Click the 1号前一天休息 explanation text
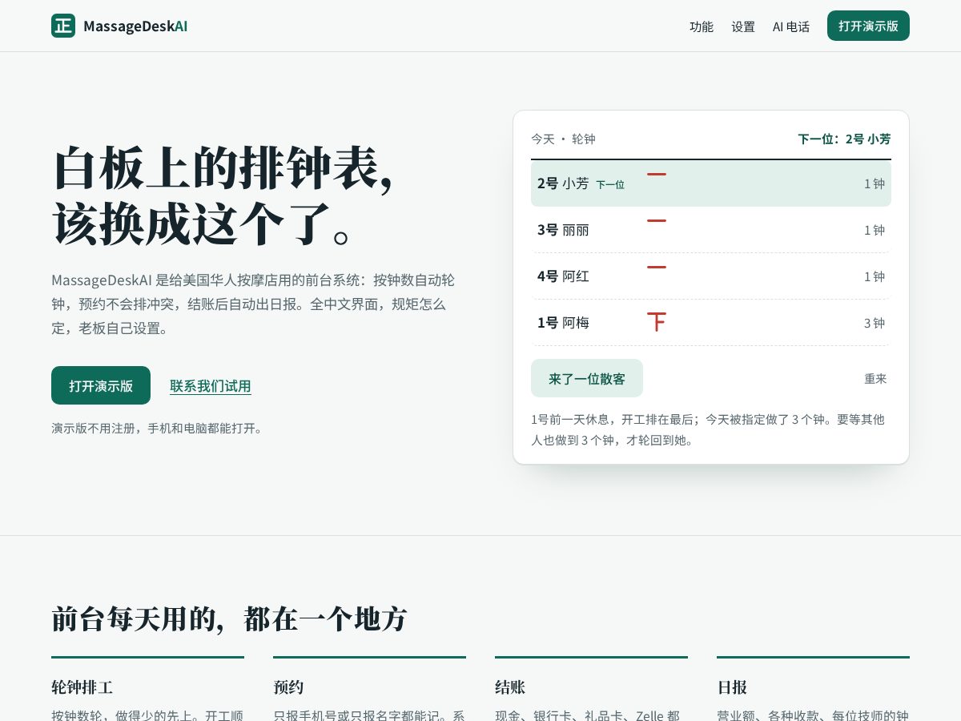Screen dimensions: 961x721 click(708, 429)
